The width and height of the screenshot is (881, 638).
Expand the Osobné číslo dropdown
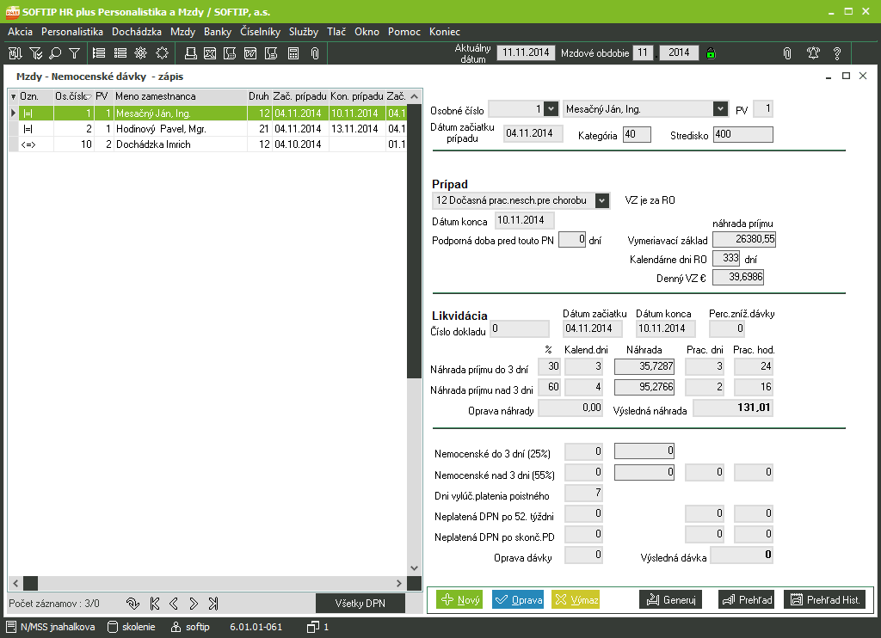tap(551, 109)
